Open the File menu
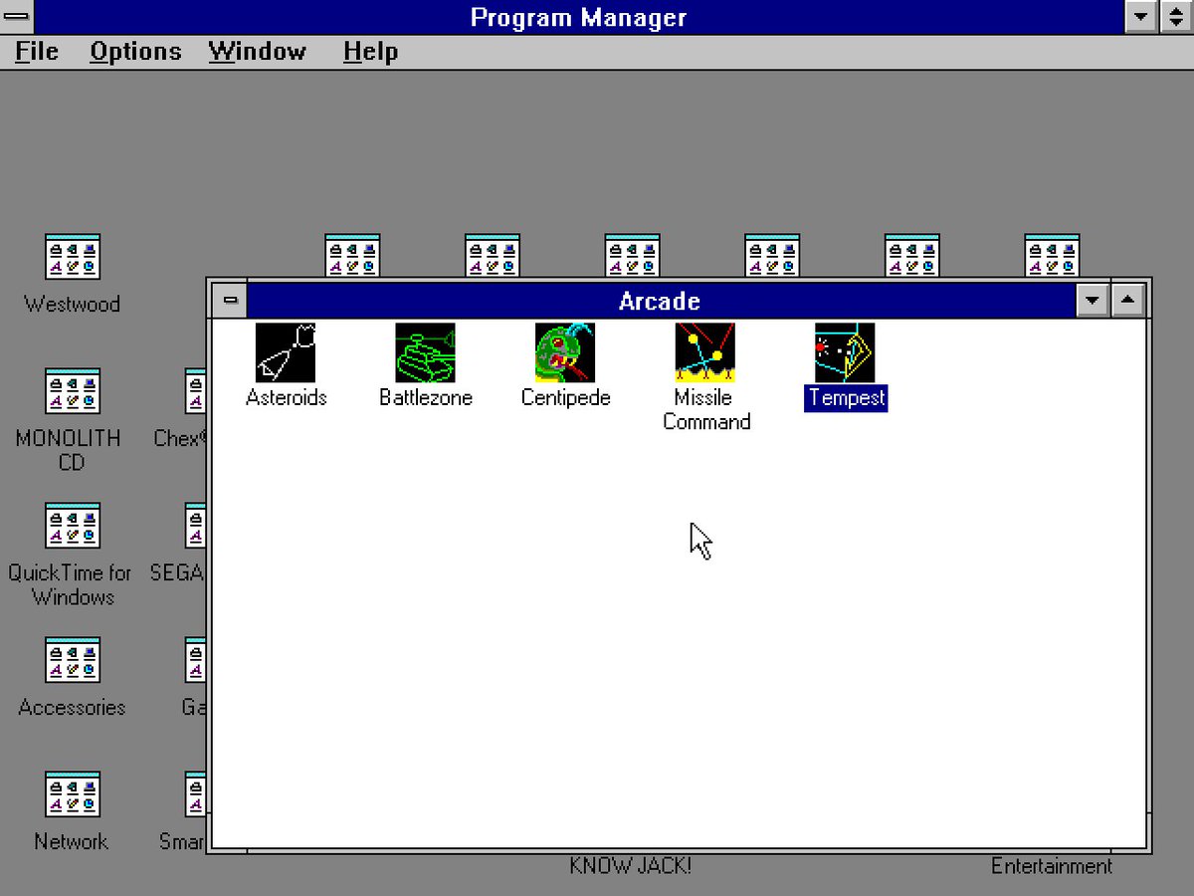 (x=37, y=52)
